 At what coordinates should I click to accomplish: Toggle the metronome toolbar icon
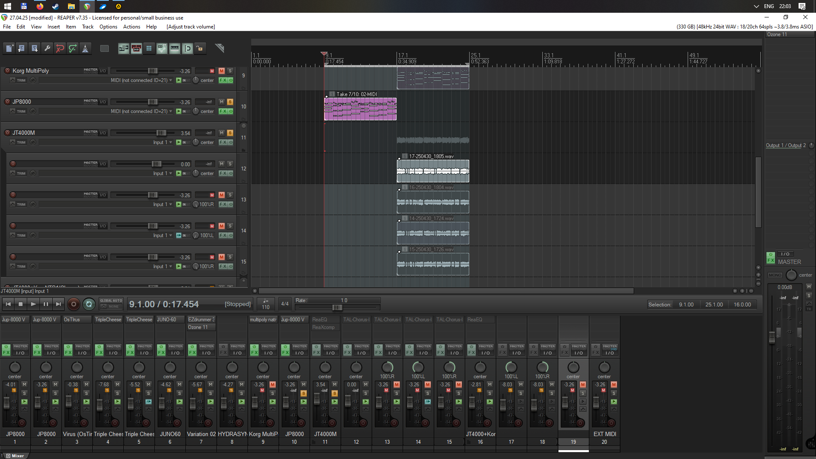coord(85,48)
